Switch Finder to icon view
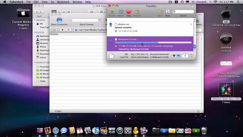Viewport: 243px width, 137px height. click(54, 12)
